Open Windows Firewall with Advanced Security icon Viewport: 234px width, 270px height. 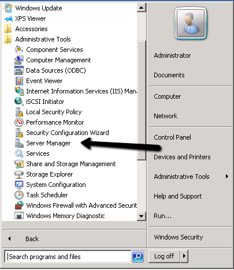coord(19,205)
